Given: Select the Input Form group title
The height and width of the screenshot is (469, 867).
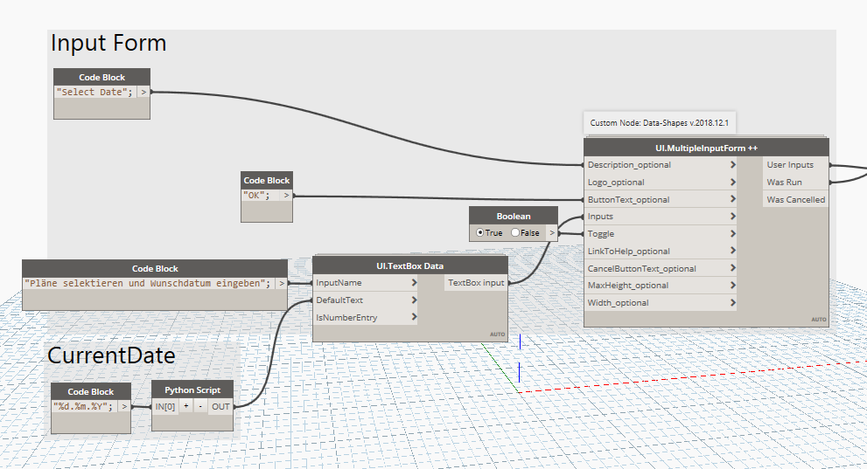Looking at the screenshot, I should (x=108, y=43).
